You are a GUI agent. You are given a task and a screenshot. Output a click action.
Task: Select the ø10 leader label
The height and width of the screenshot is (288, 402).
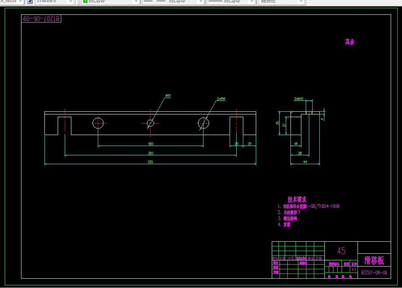point(168,96)
